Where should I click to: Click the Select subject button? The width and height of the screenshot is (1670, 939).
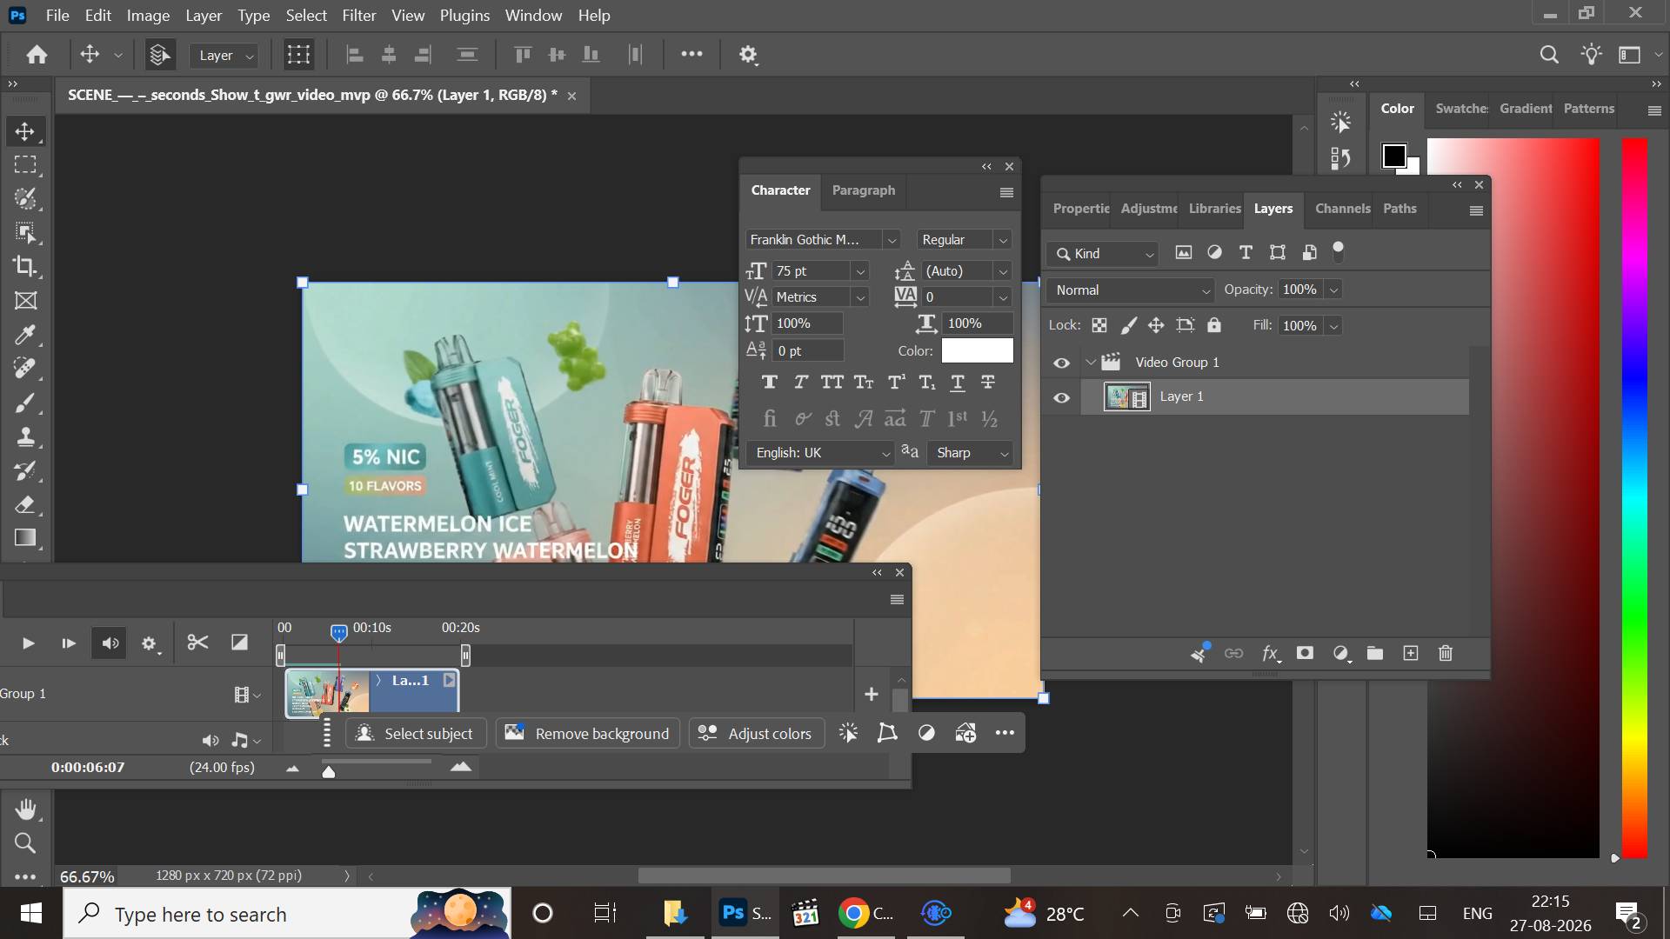point(415,733)
